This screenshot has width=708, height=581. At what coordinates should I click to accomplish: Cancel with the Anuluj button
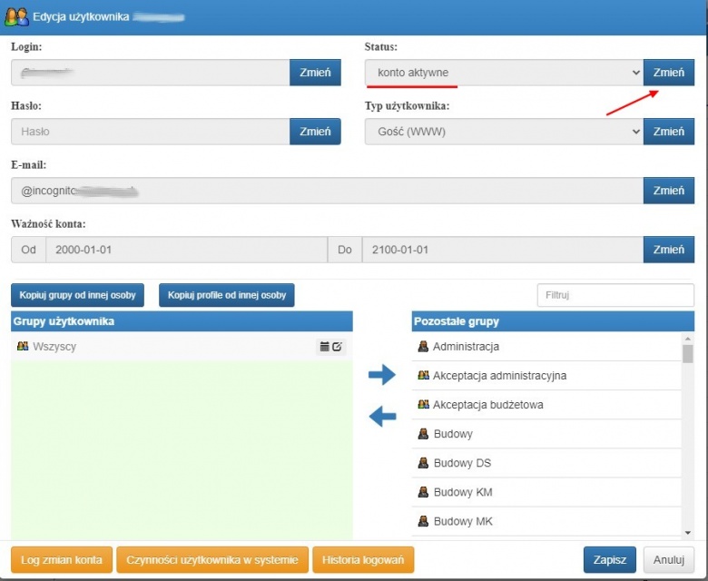pyautogui.click(x=669, y=560)
